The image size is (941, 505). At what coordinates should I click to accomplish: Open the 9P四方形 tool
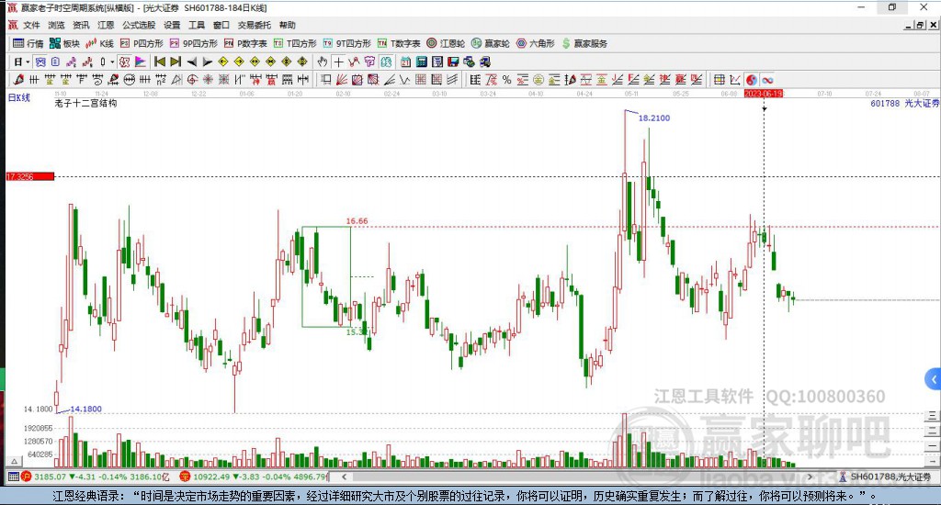[x=193, y=43]
